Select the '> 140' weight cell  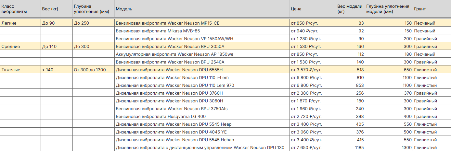click(x=57, y=70)
